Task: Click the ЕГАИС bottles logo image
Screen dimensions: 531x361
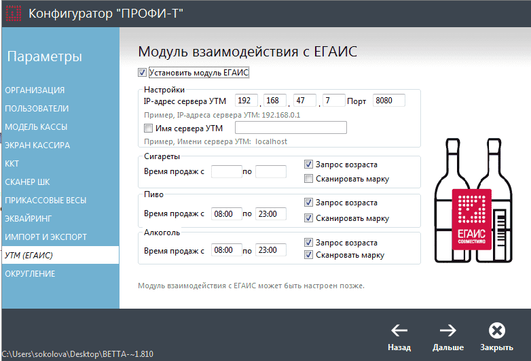Action: coord(473,201)
